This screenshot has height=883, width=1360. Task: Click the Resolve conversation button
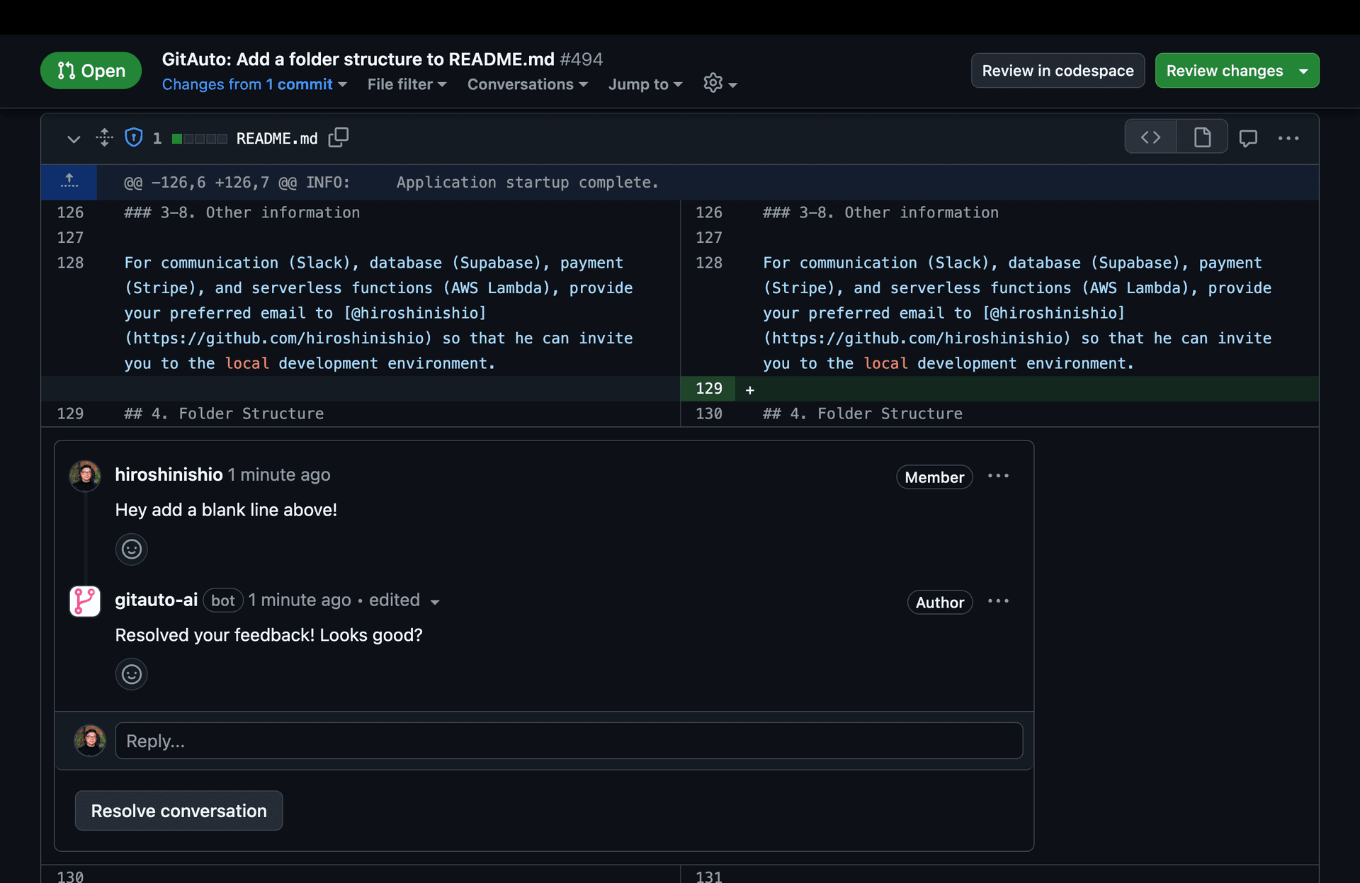(178, 810)
